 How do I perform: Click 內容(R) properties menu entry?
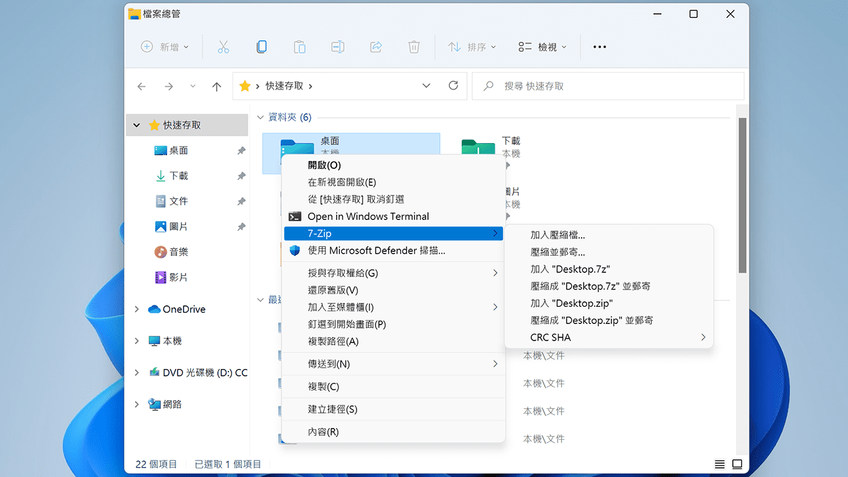[x=323, y=432]
